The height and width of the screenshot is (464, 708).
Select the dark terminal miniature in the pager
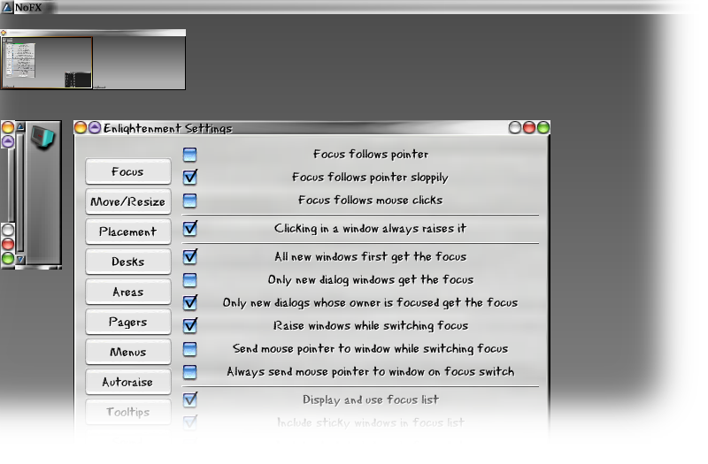(x=78, y=80)
